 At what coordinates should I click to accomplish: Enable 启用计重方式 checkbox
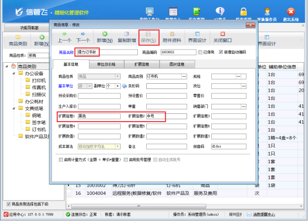[x=61, y=160]
